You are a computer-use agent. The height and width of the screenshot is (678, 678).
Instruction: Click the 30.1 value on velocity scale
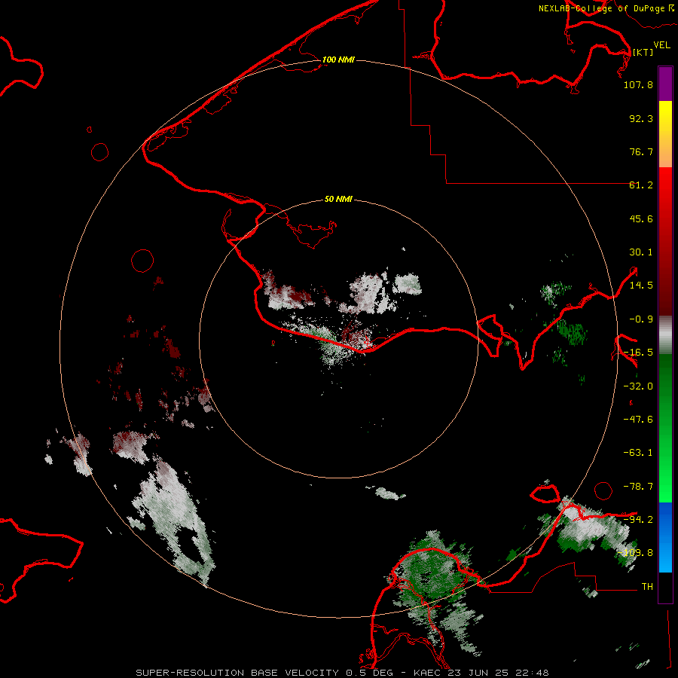coord(641,252)
